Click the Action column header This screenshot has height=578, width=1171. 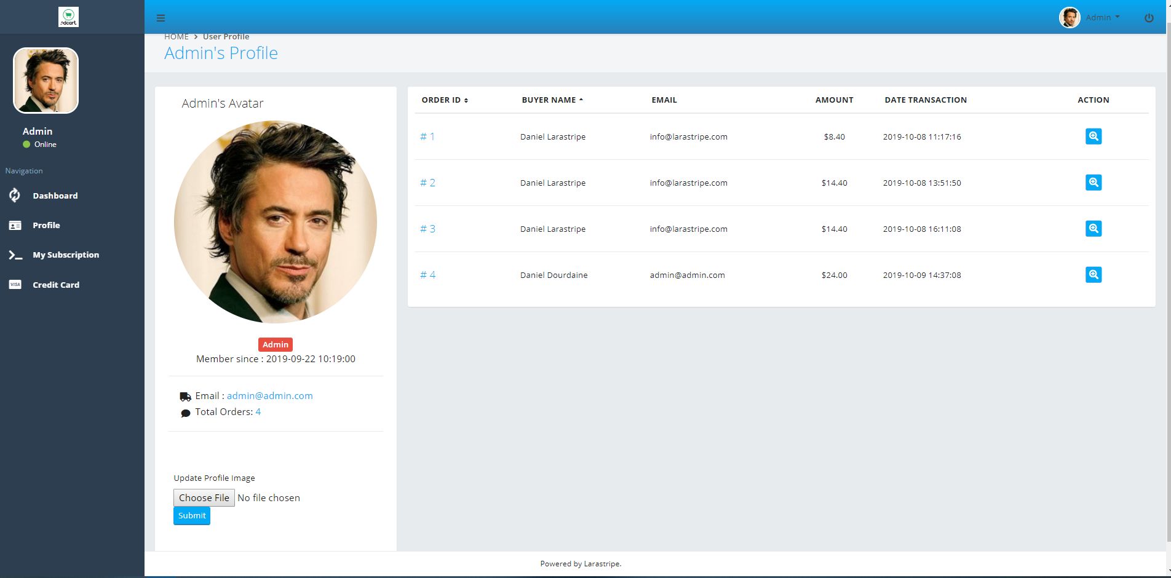[x=1094, y=100]
